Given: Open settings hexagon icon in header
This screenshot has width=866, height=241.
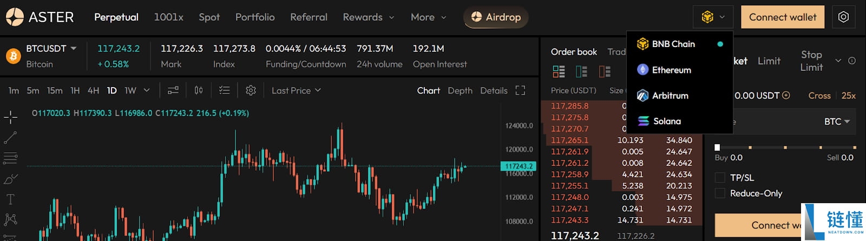Looking at the screenshot, I should pyautogui.click(x=843, y=17).
